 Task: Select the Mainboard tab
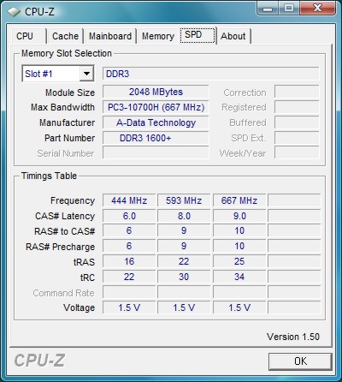tap(110, 36)
